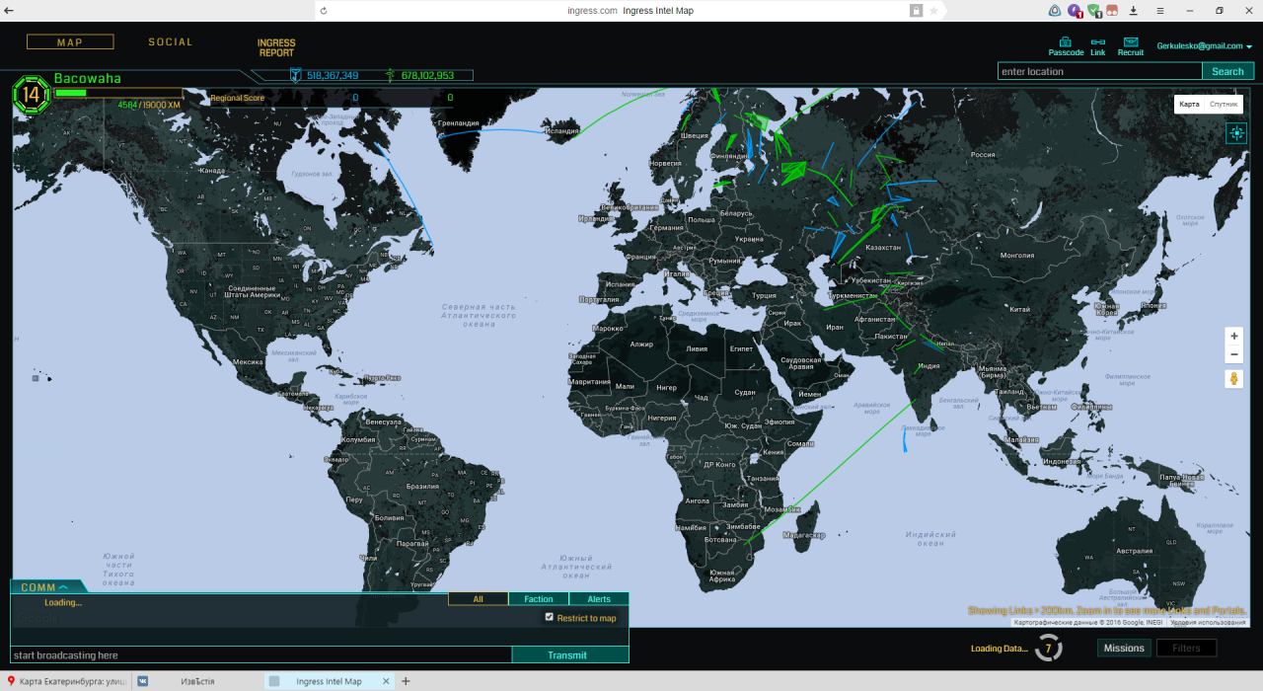1263x691 pixels.
Task: Open the red browser extension icon
Action: pos(1112,10)
